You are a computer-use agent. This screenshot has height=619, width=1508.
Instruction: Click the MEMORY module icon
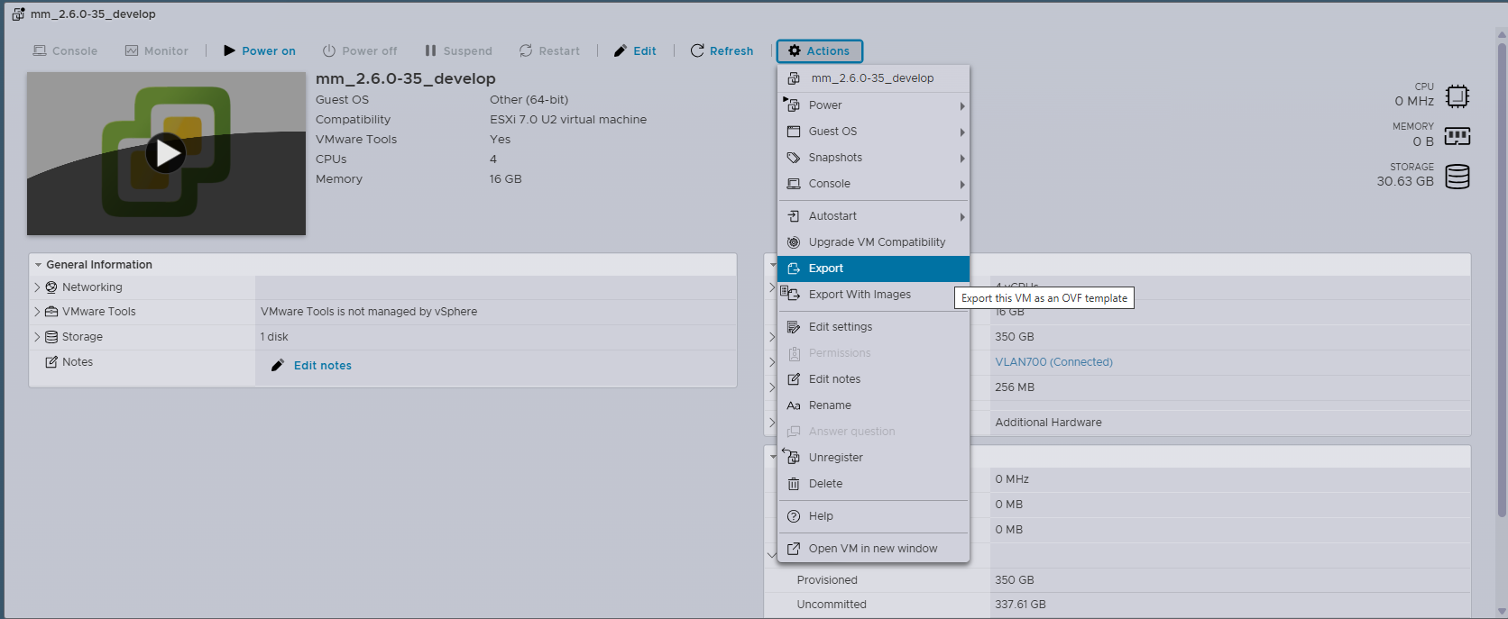point(1457,136)
